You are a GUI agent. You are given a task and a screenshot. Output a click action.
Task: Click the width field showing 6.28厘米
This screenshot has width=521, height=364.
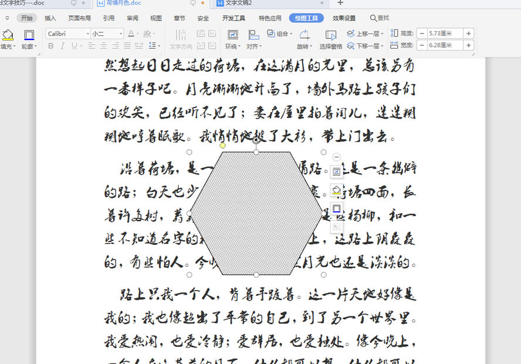click(445, 45)
